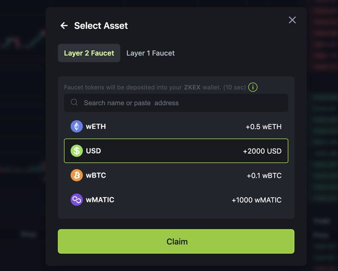The width and height of the screenshot is (338, 271).
Task: Click the purple wMATIC Polygon icon
Action: coord(76,200)
